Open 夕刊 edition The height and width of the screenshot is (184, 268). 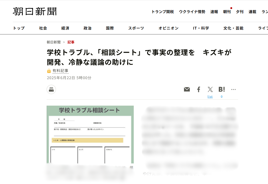point(240,12)
